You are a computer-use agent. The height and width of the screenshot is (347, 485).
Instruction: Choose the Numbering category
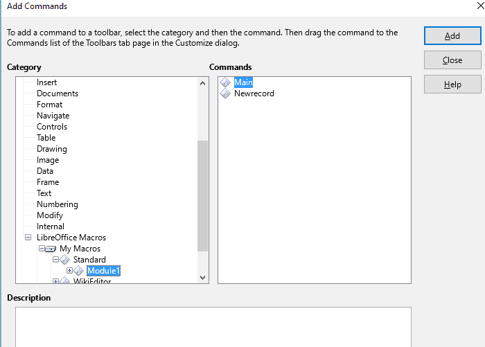coord(58,204)
